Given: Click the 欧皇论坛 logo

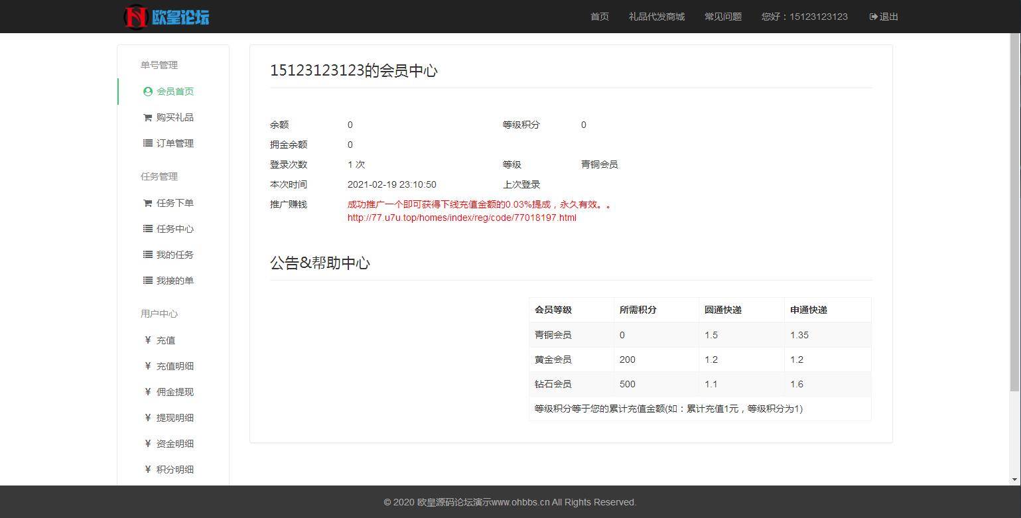Looking at the screenshot, I should click(165, 17).
